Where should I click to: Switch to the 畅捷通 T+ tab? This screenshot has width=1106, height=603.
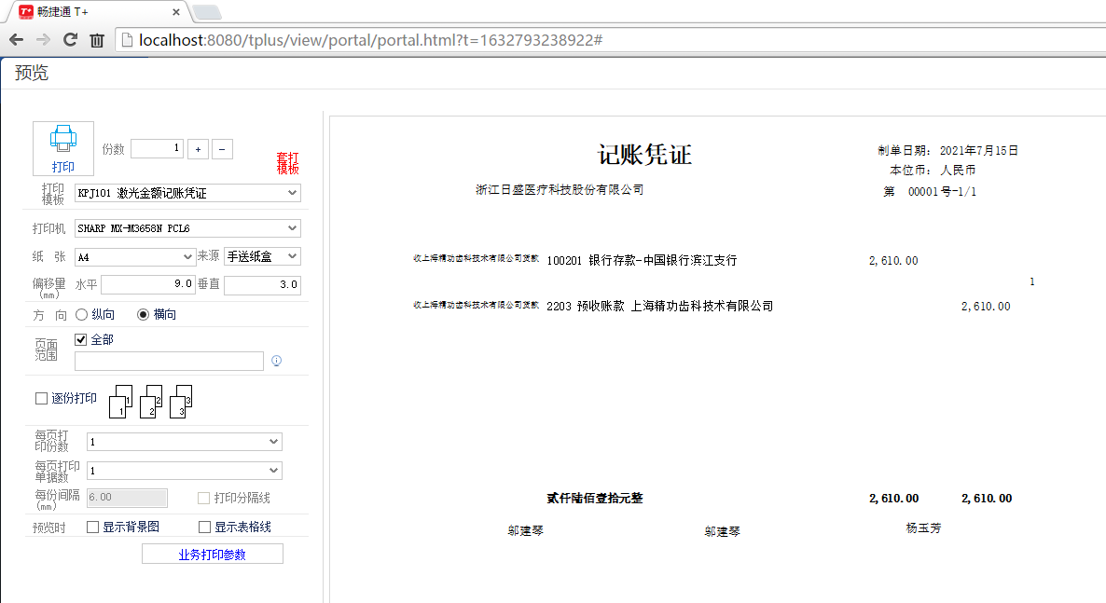tap(97, 12)
